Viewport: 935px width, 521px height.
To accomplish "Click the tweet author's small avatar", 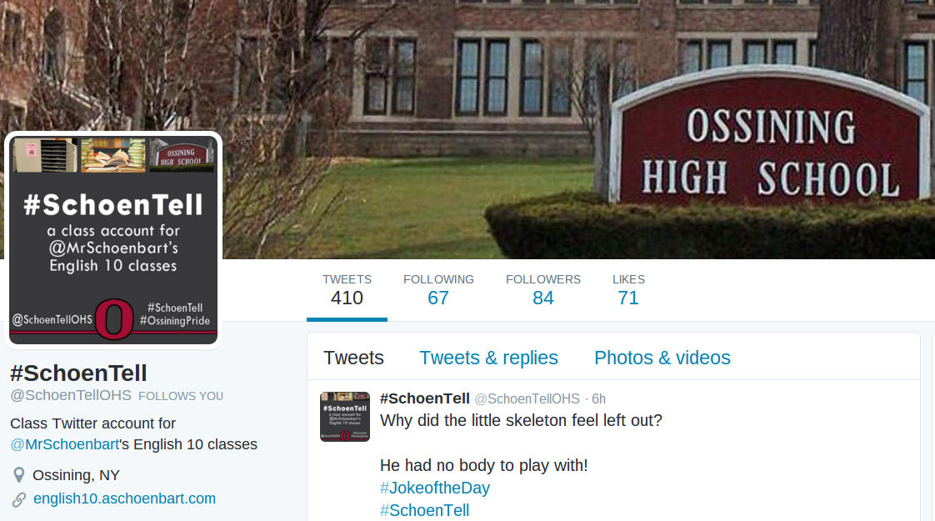I will [x=345, y=417].
